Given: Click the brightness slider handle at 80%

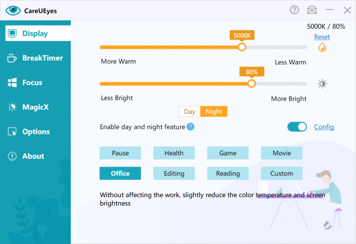Looking at the screenshot, I should [251, 83].
